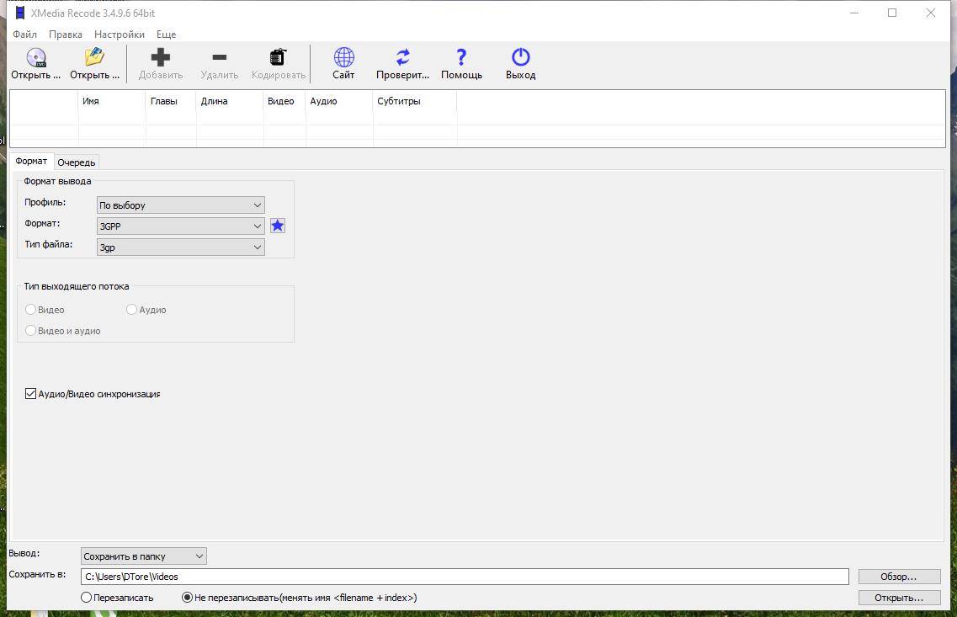
Task: Switch to the Очередь tab
Action: tap(77, 162)
